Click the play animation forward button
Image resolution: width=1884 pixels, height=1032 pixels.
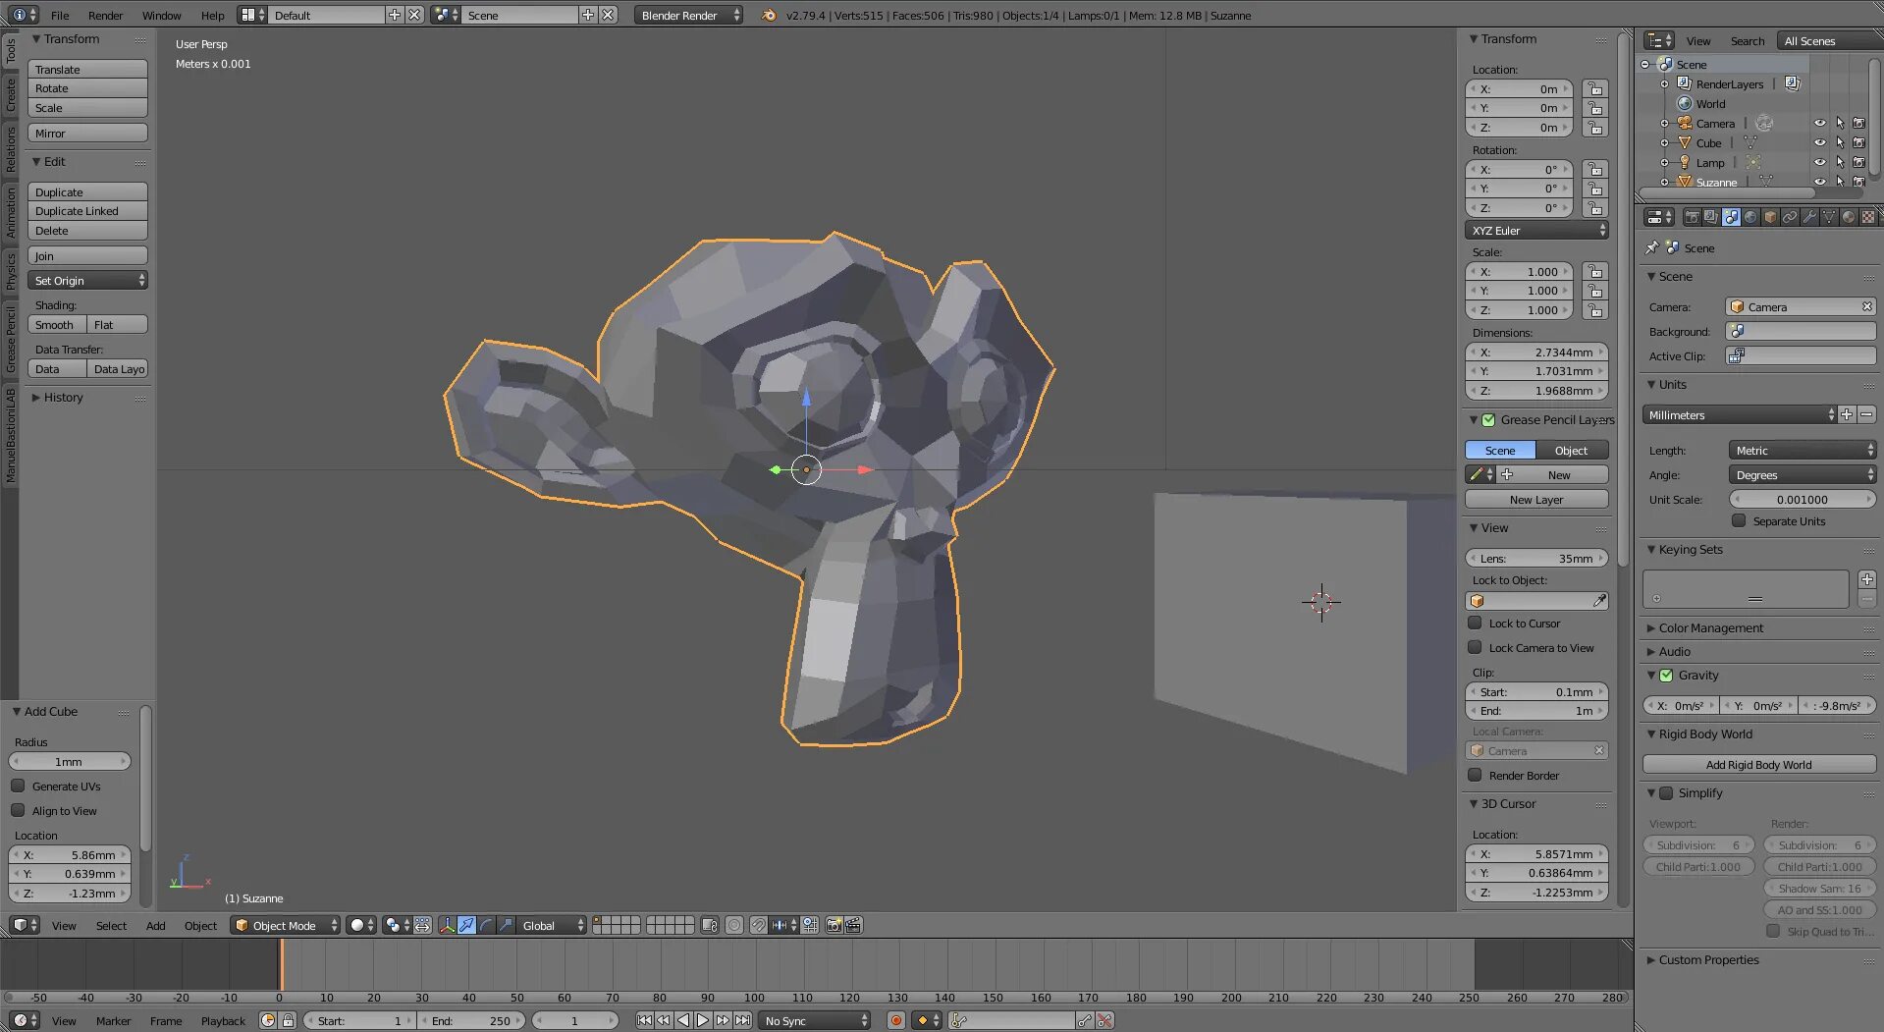[x=703, y=1020]
